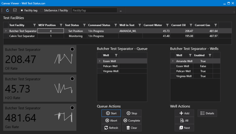Open the filter on the Command Status column
The height and width of the screenshot is (134, 236).
116,25
